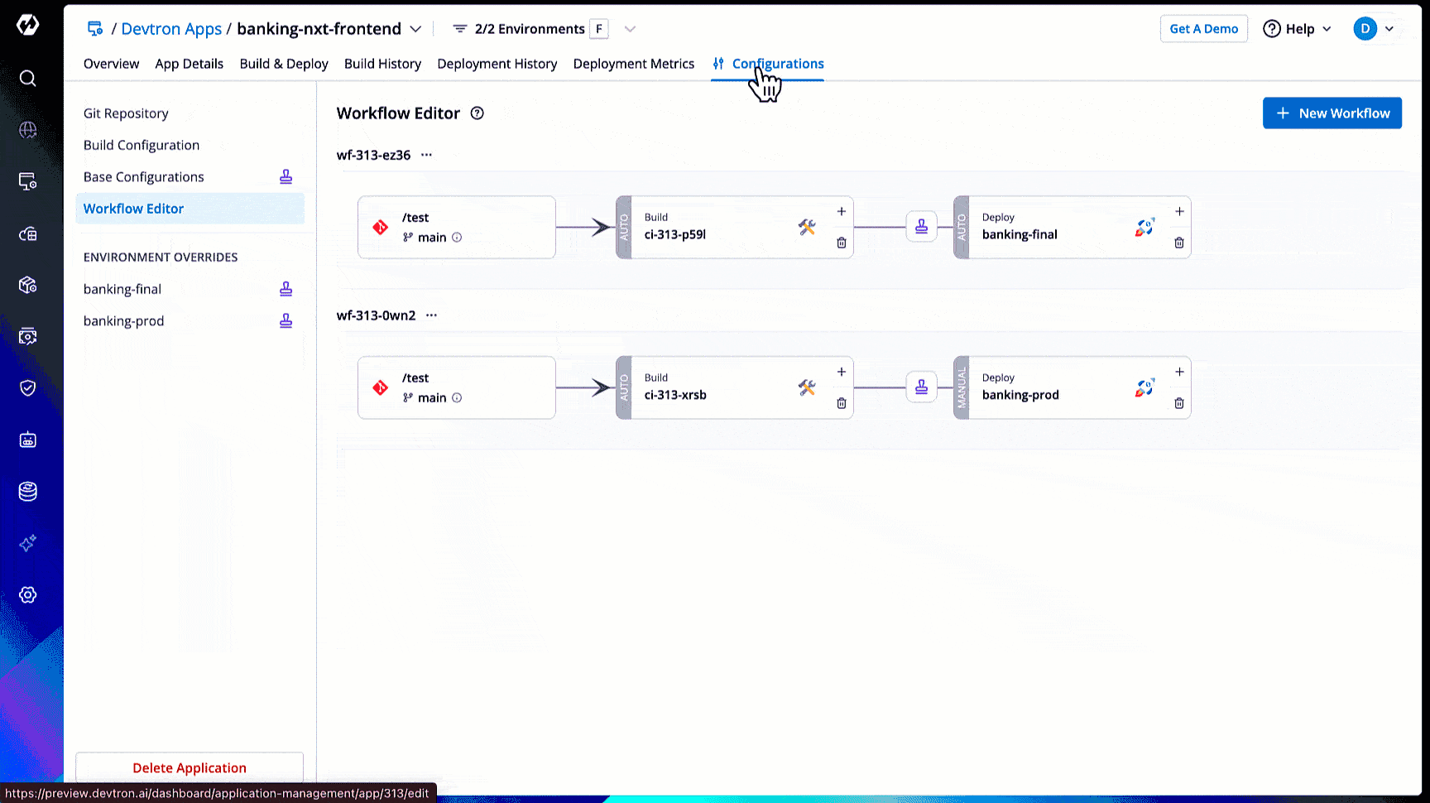
Task: Click the search icon in left sidebar
Action: tap(27, 79)
